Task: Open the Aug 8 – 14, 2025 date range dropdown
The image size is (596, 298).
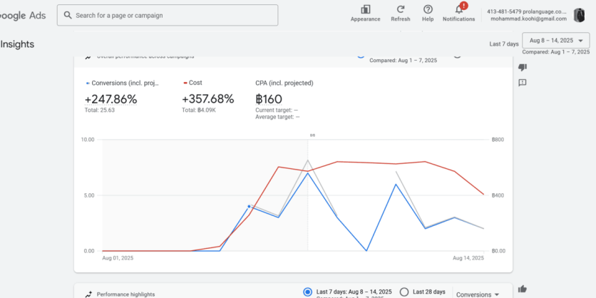Action: (555, 41)
